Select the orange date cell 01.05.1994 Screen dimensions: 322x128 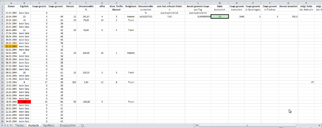pyautogui.click(x=11, y=46)
